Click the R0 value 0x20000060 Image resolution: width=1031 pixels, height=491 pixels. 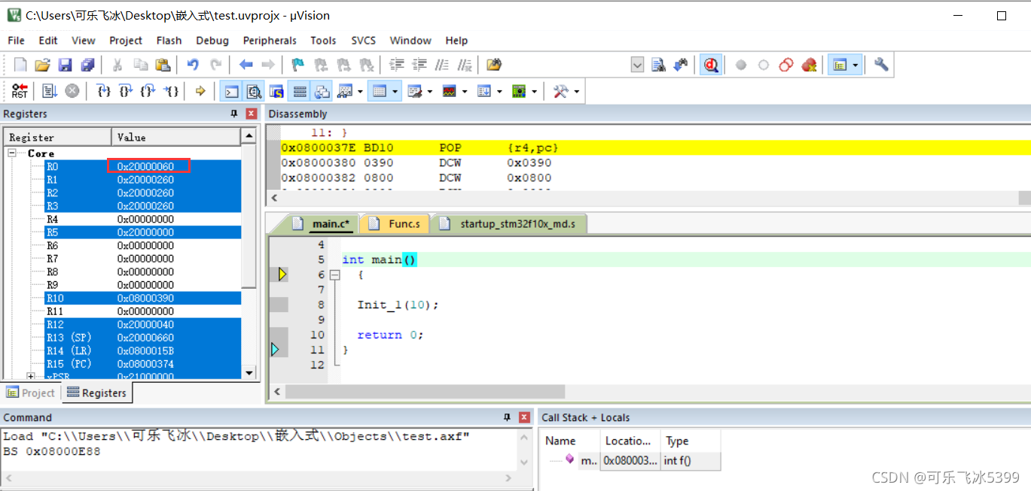(146, 166)
